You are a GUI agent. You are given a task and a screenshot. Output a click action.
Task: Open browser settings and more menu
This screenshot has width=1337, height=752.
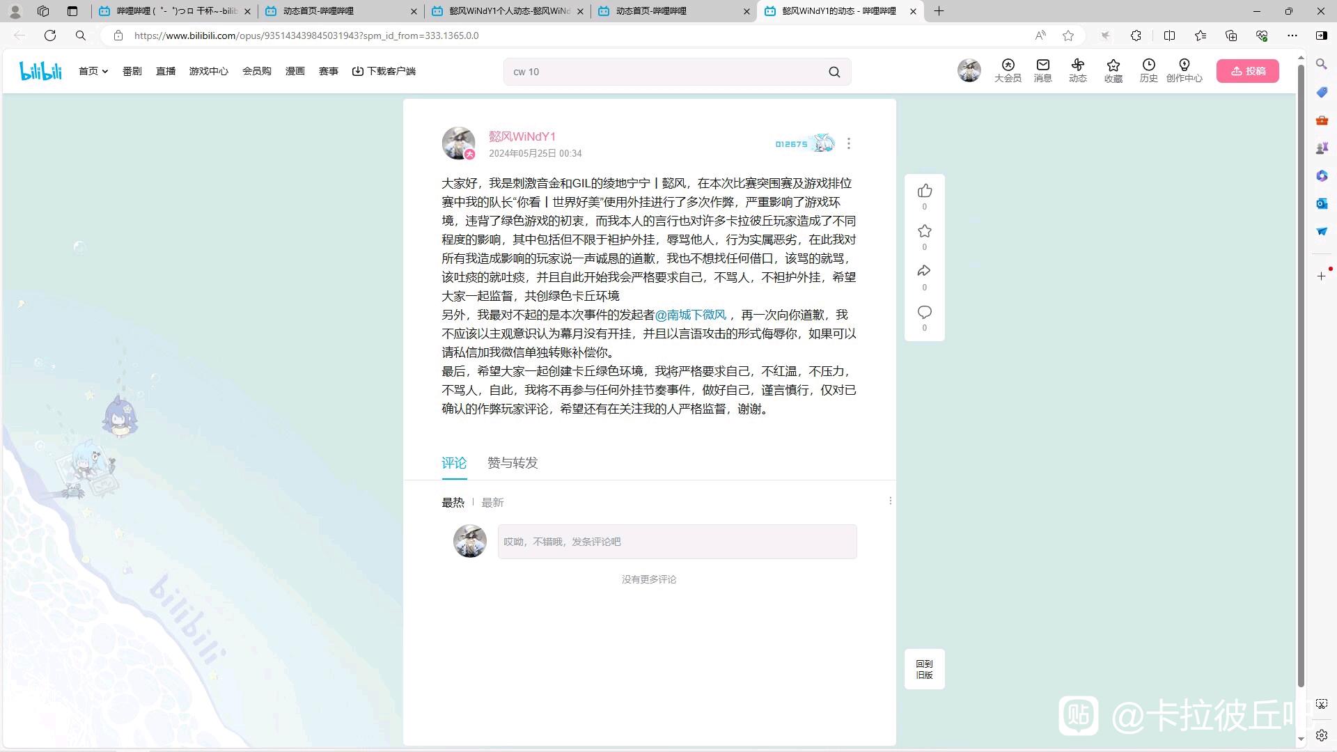click(1292, 36)
